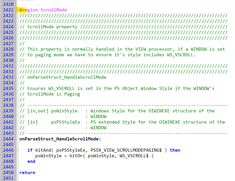Click the 'then' keyword on line 2446
The height and width of the screenshot is (181, 235).
175,150
